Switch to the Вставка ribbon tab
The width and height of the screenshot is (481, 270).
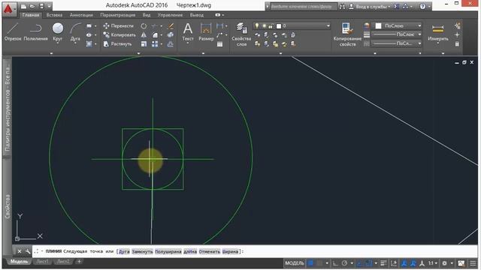(54, 15)
